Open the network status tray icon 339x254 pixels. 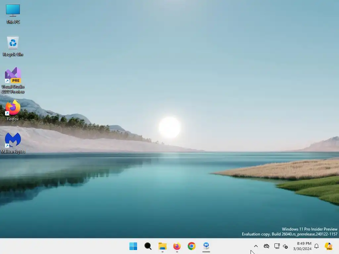277,246
